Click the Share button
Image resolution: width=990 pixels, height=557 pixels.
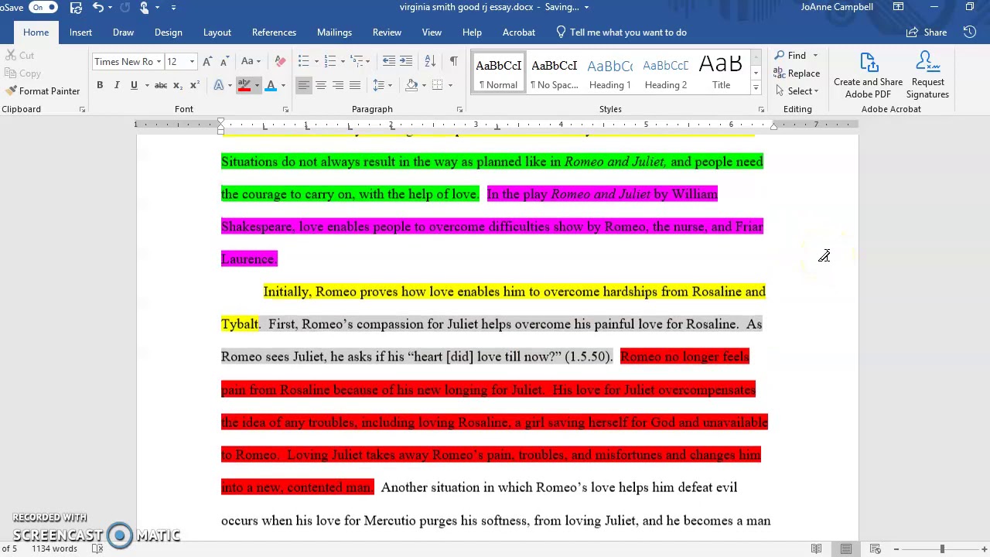pyautogui.click(x=927, y=32)
